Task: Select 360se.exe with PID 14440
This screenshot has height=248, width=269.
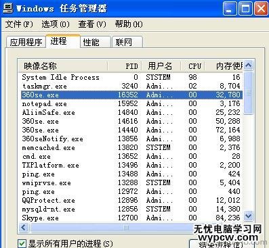Action: pos(131,130)
